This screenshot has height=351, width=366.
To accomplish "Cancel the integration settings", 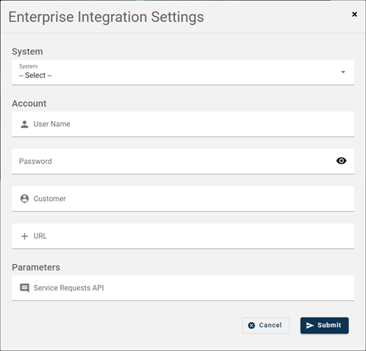I will [265, 325].
